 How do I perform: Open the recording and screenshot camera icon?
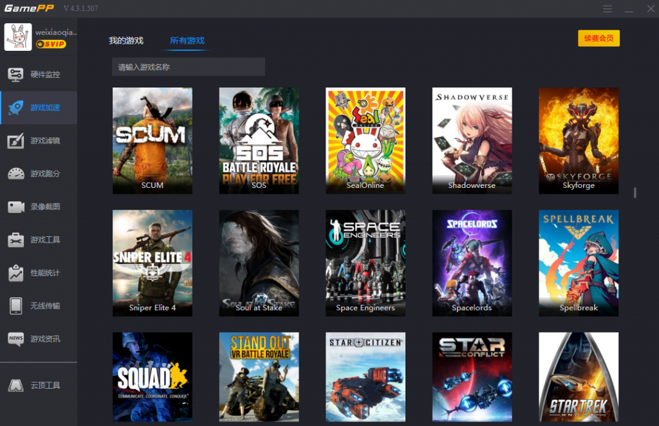[15, 207]
